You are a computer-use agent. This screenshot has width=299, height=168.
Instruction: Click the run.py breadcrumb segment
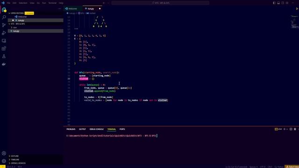coord(71,14)
